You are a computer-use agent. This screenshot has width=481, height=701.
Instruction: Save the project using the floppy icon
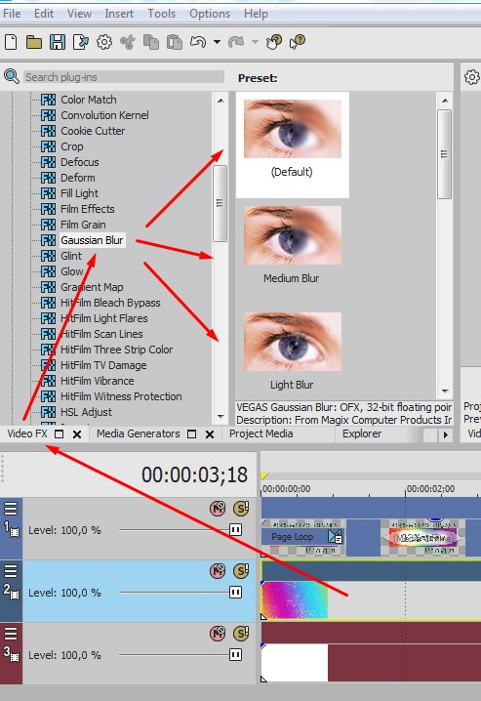tap(58, 42)
